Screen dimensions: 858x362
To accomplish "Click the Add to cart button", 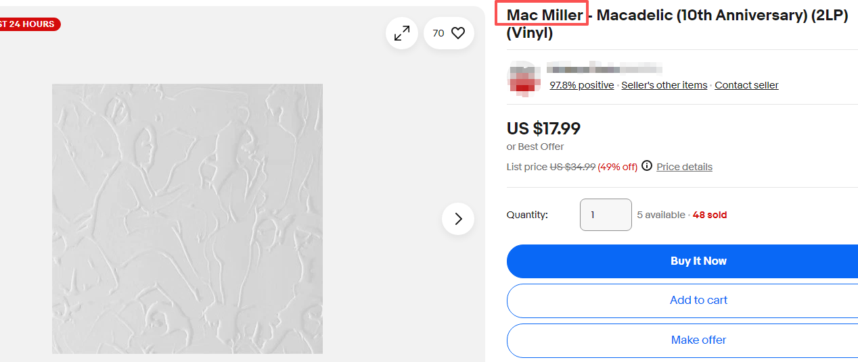I will tap(698, 301).
